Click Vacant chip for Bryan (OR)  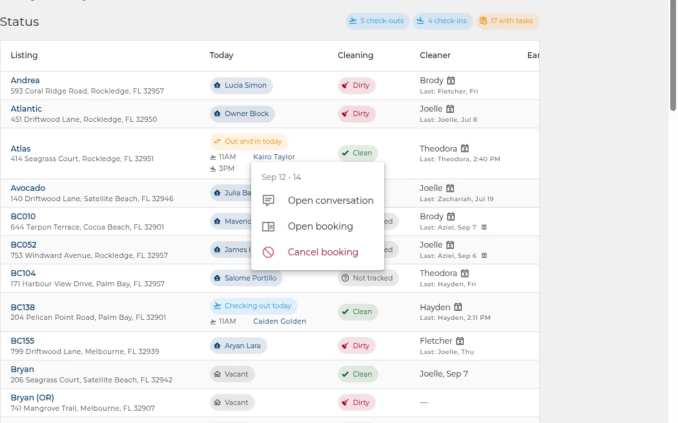click(x=232, y=403)
